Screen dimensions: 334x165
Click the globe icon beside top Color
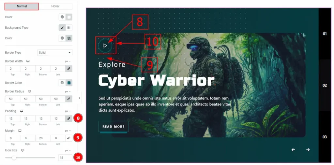(62, 17)
